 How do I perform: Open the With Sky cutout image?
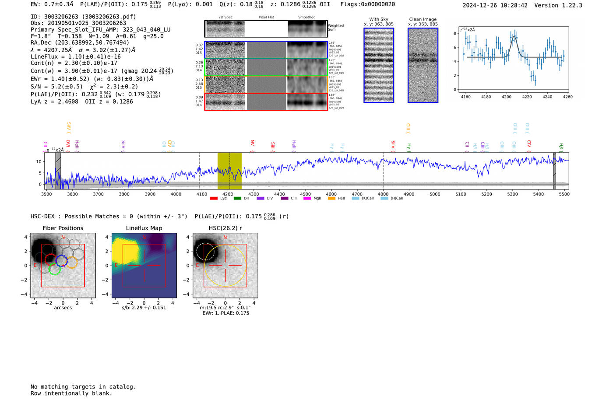379,65
